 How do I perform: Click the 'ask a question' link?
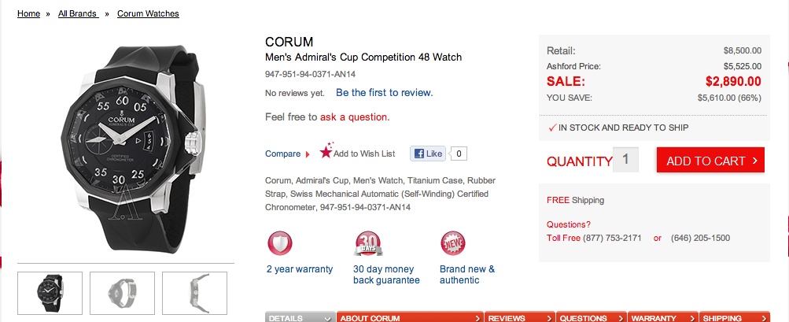353,117
